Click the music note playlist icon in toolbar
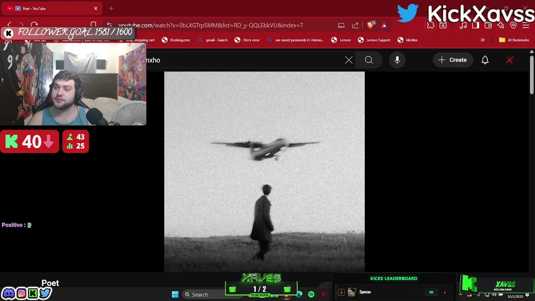This screenshot has width=535, height=301. pos(463,26)
